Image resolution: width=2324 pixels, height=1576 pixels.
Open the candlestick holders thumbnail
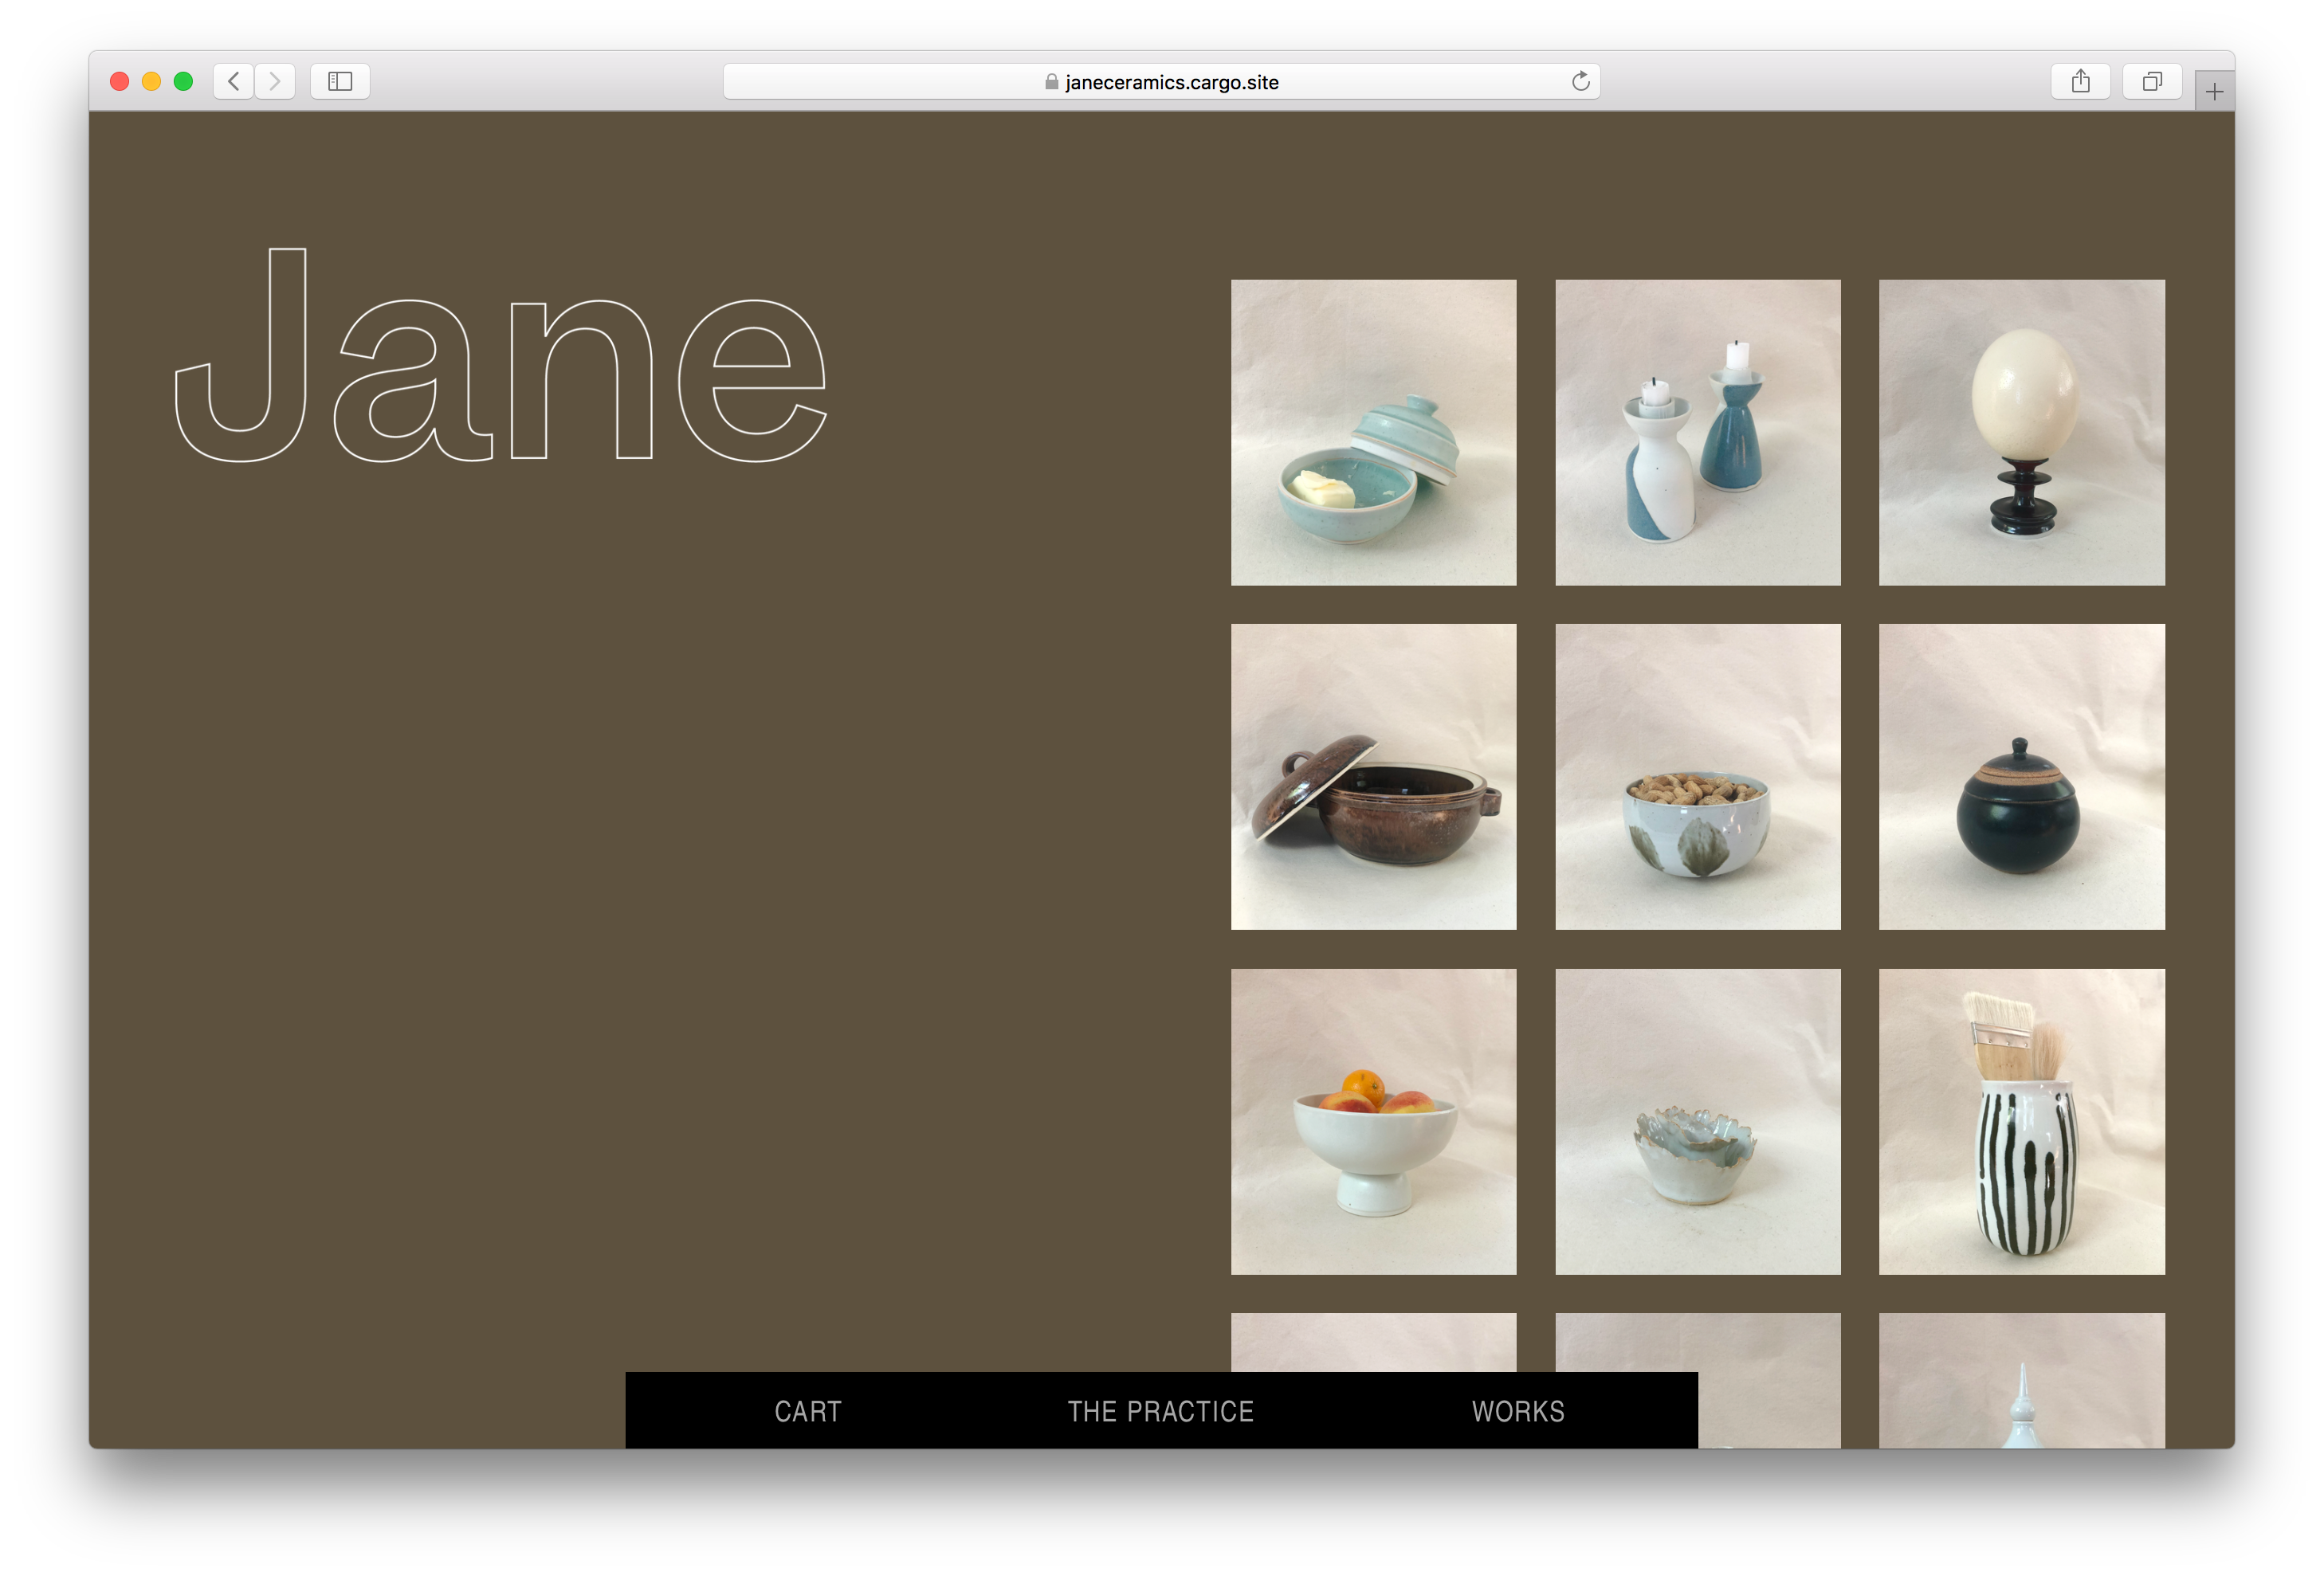(1697, 432)
